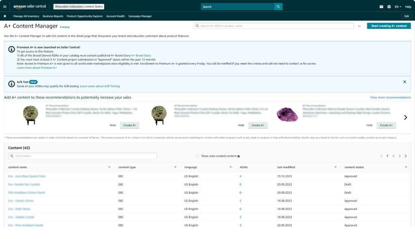Dismiss the A/B Test banner
415x239 pixels.
pyautogui.click(x=404, y=82)
